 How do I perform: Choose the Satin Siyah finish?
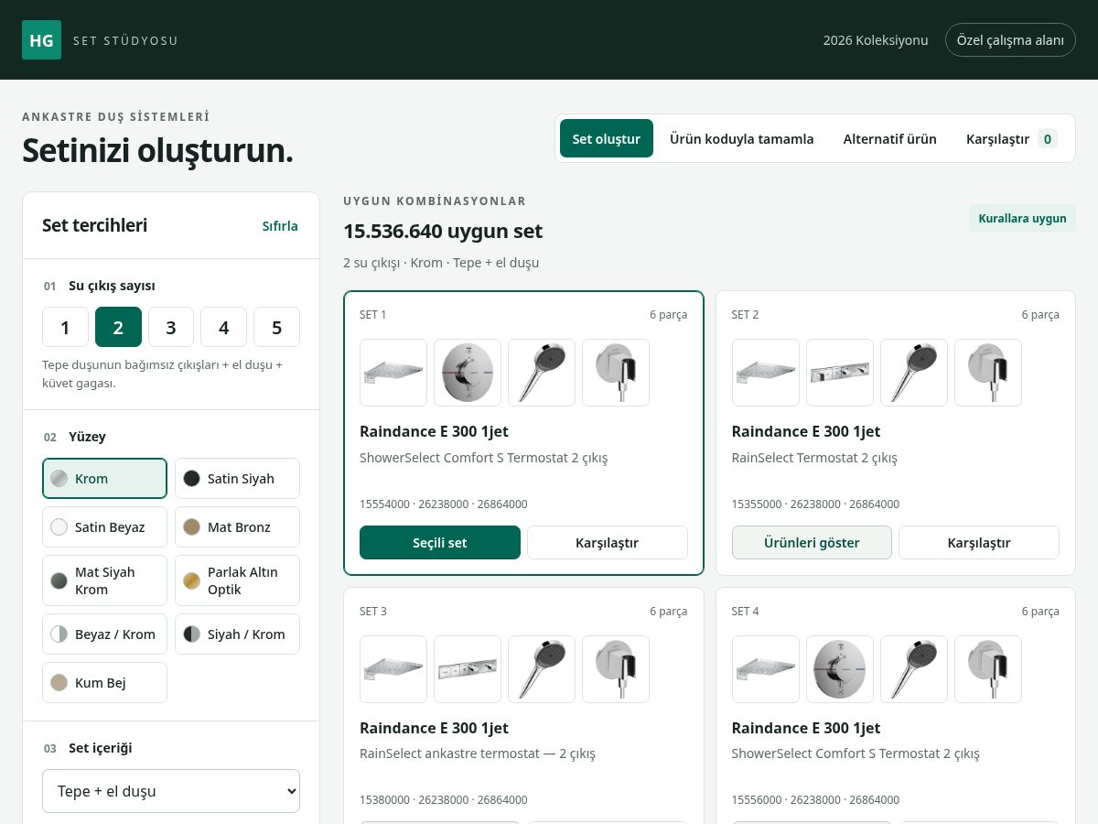click(237, 478)
